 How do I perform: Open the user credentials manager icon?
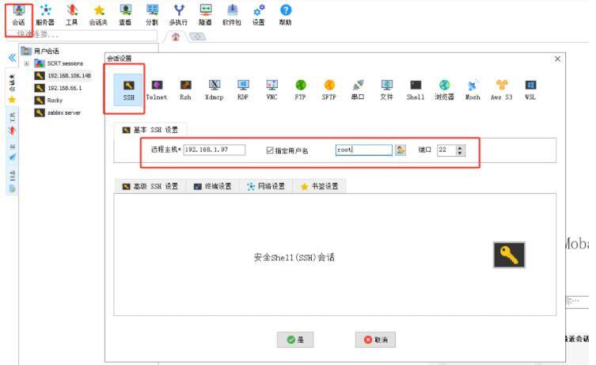(400, 150)
